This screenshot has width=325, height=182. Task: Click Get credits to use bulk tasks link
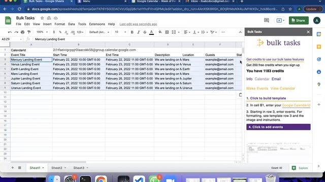275,60
